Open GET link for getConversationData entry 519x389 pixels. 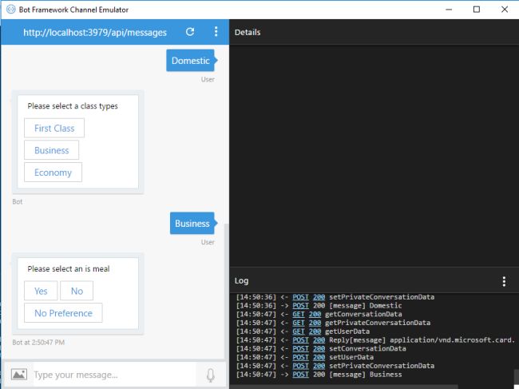(x=299, y=314)
